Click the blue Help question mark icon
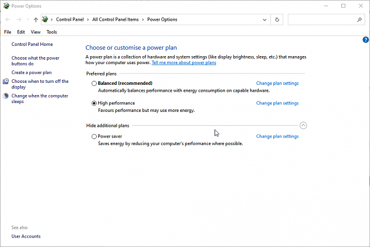This screenshot has width=370, height=247. pos(366,40)
